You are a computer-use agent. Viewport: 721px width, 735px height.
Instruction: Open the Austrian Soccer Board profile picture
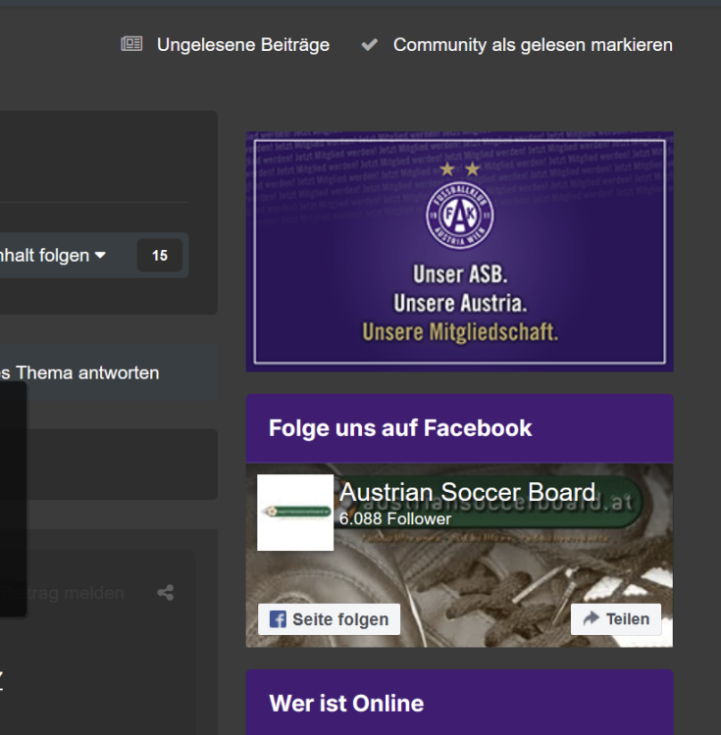295,513
